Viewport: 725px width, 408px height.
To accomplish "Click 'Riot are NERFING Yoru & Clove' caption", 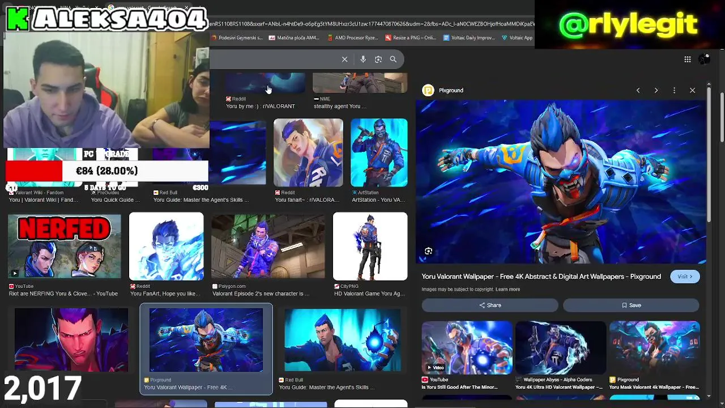I will tap(63, 294).
